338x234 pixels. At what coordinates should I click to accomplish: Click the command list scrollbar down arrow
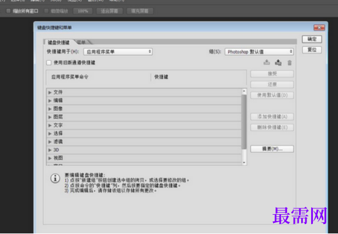pos(244,163)
